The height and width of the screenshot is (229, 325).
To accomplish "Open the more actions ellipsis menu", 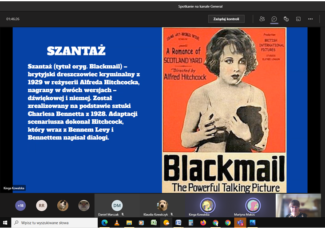I will coord(310,19).
